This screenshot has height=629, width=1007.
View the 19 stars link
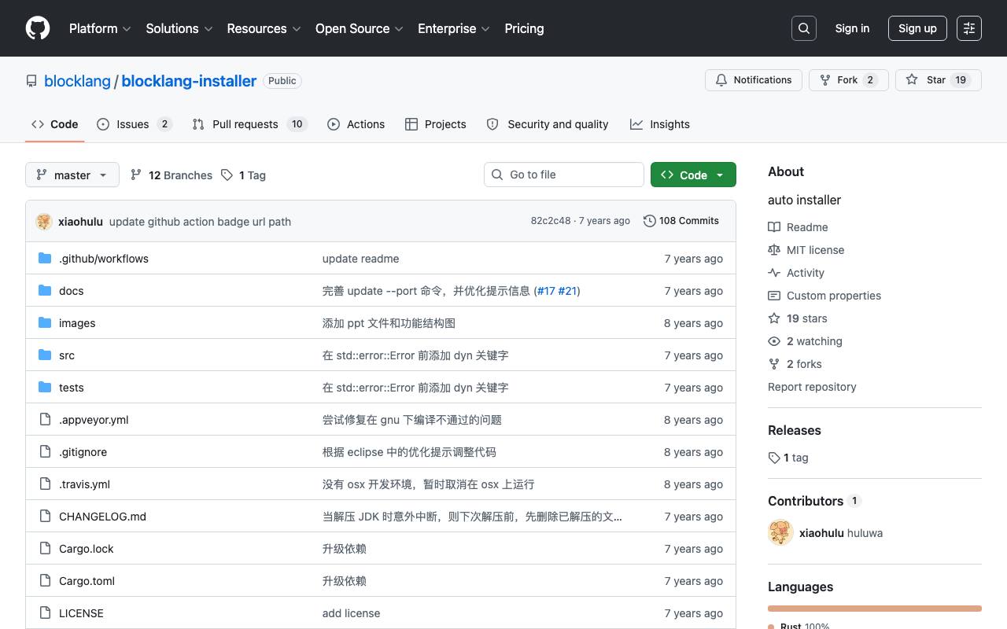[x=798, y=318]
